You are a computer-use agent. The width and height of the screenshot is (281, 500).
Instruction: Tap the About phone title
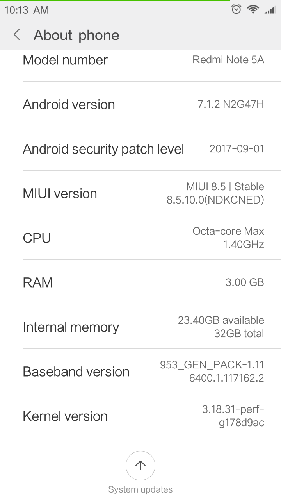76,35
